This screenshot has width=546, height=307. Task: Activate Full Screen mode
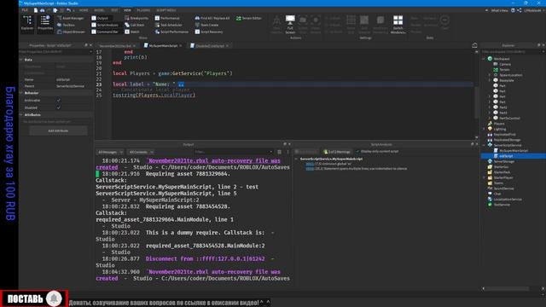[290, 25]
